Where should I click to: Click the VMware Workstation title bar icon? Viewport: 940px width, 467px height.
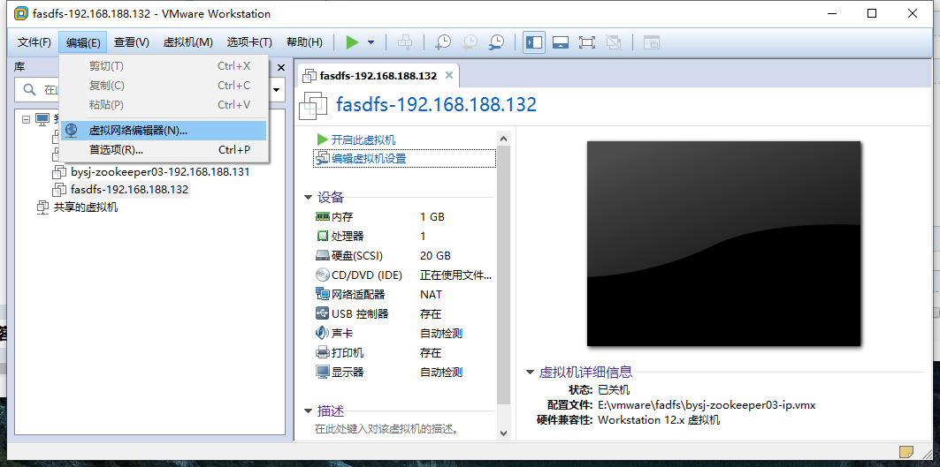21,13
